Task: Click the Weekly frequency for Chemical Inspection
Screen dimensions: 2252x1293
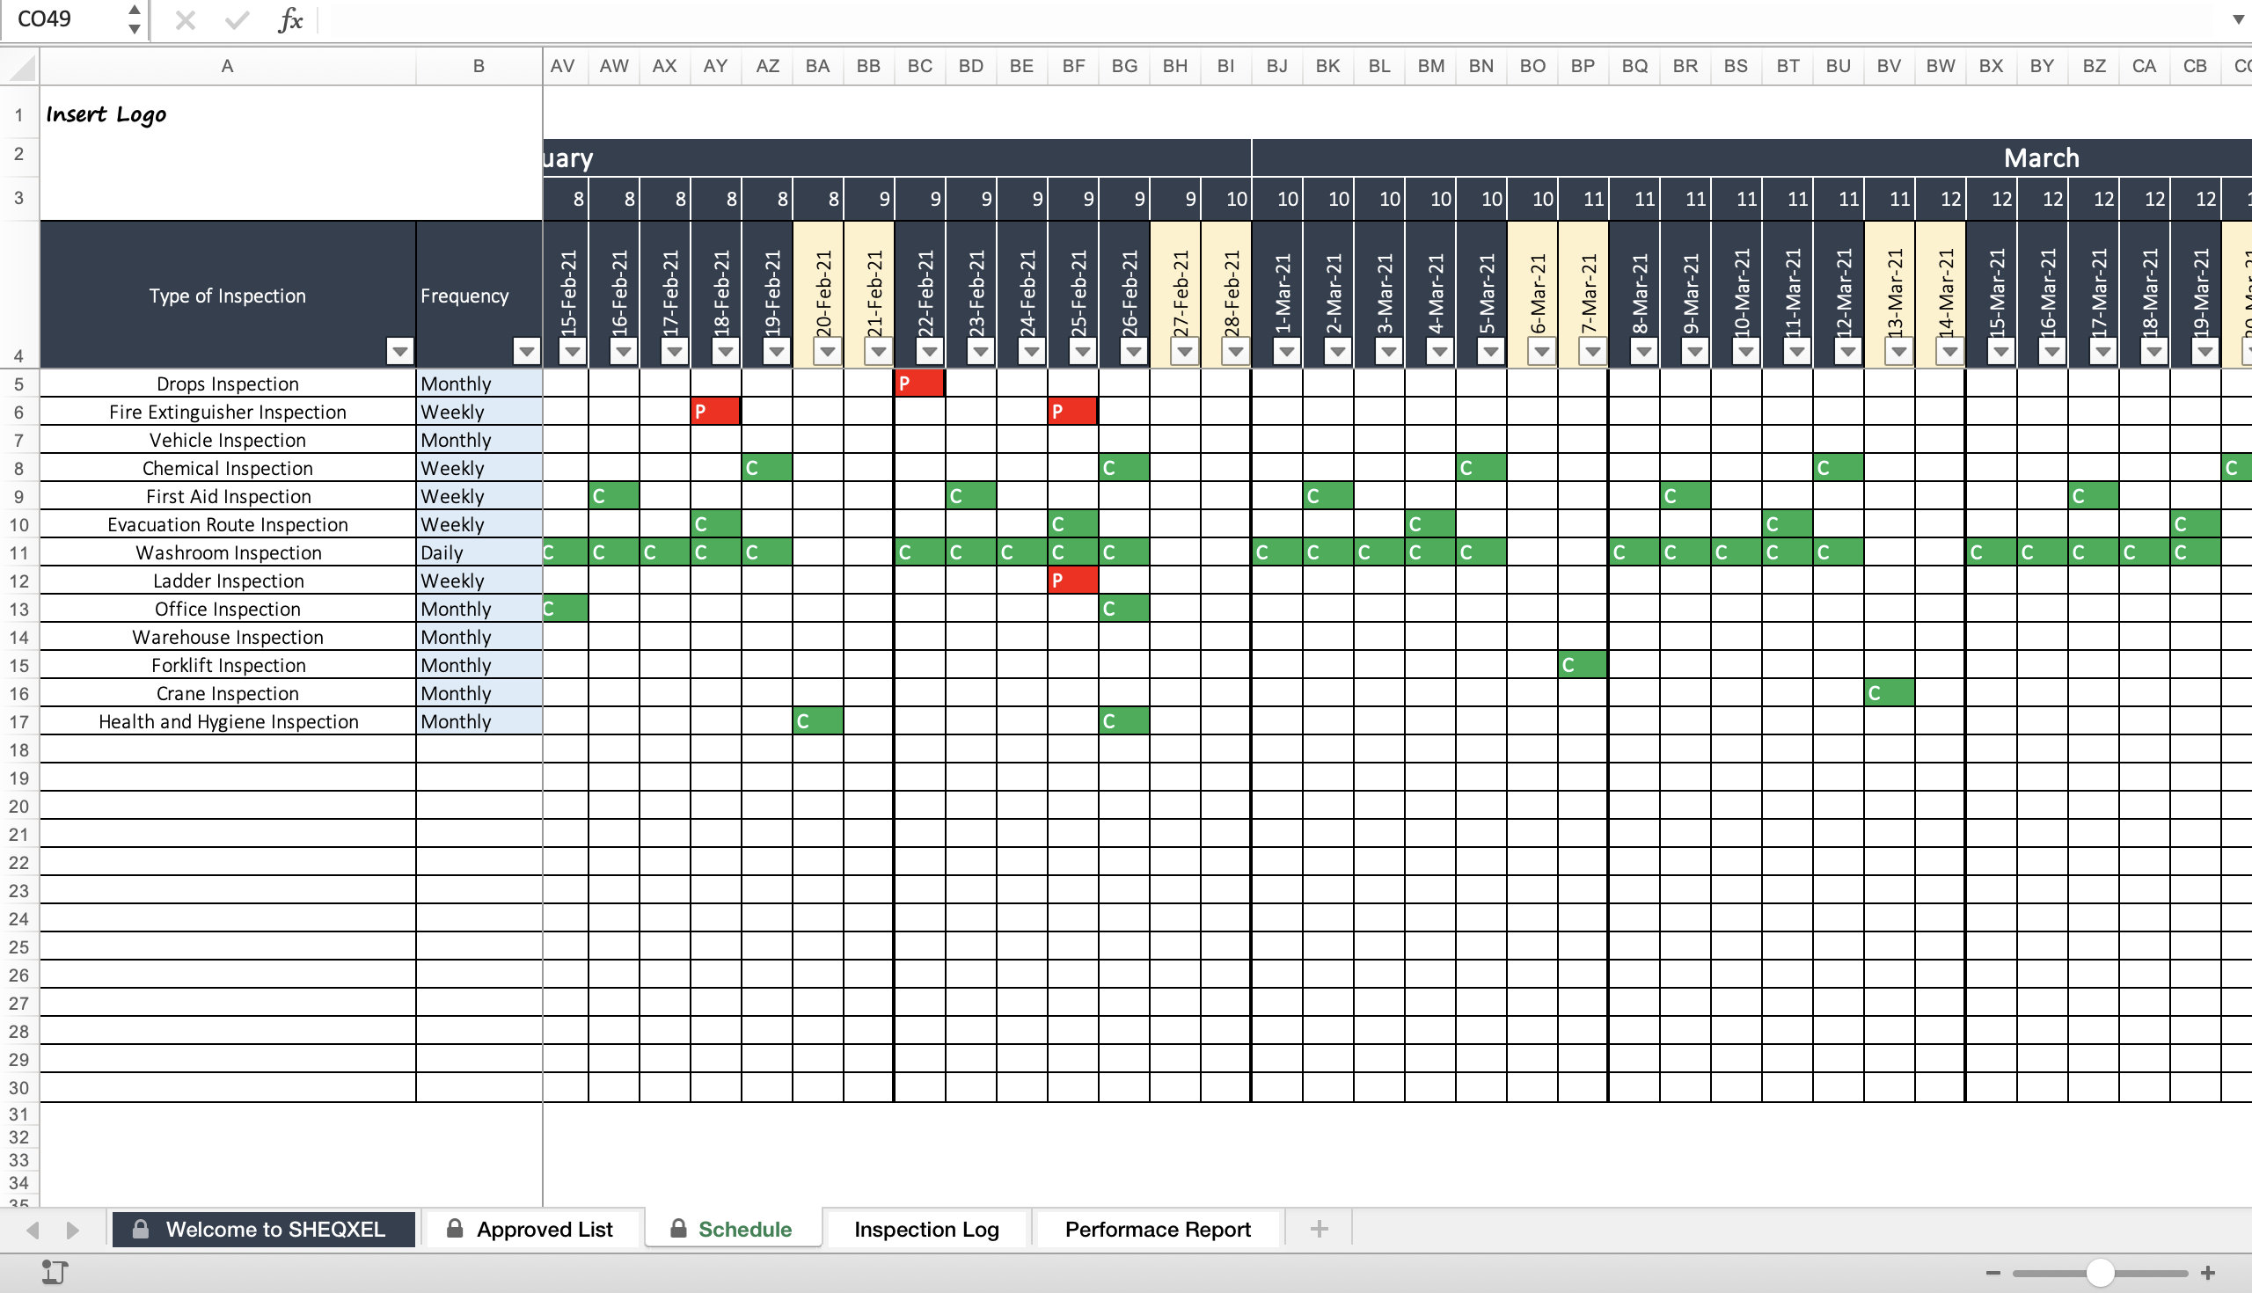Action: pos(479,468)
